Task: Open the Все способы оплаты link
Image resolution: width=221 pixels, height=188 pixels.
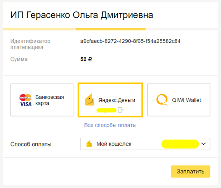Action: tap(110, 125)
